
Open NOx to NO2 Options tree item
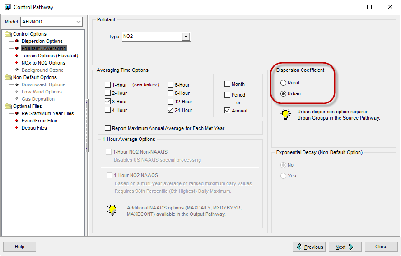pos(43,63)
